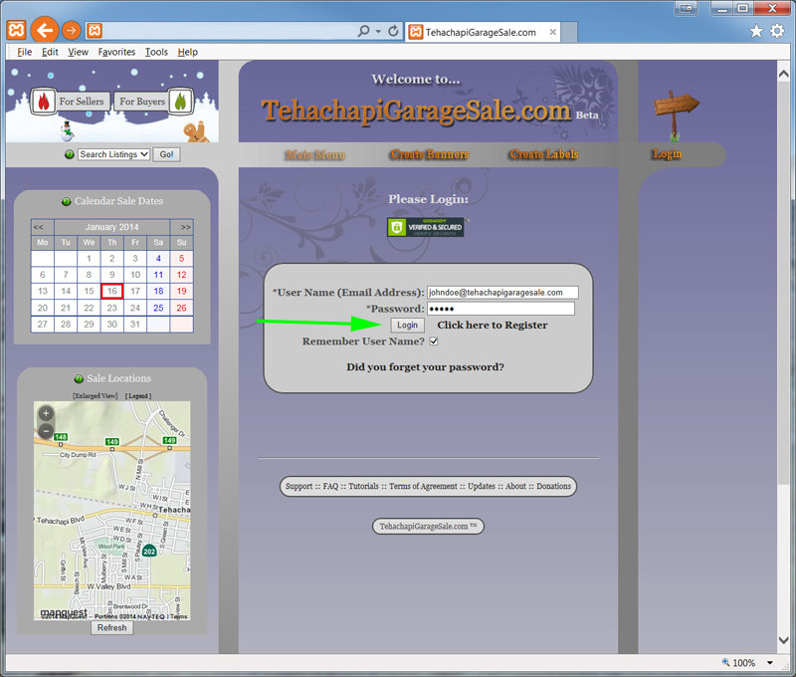
Task: Click the red flame For Sellers icon
Action: click(x=44, y=102)
